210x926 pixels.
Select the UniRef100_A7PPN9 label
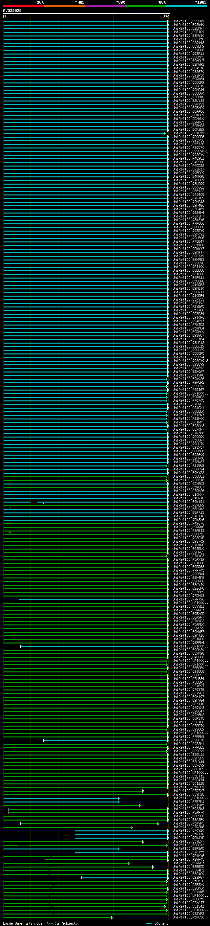tap(188, 736)
